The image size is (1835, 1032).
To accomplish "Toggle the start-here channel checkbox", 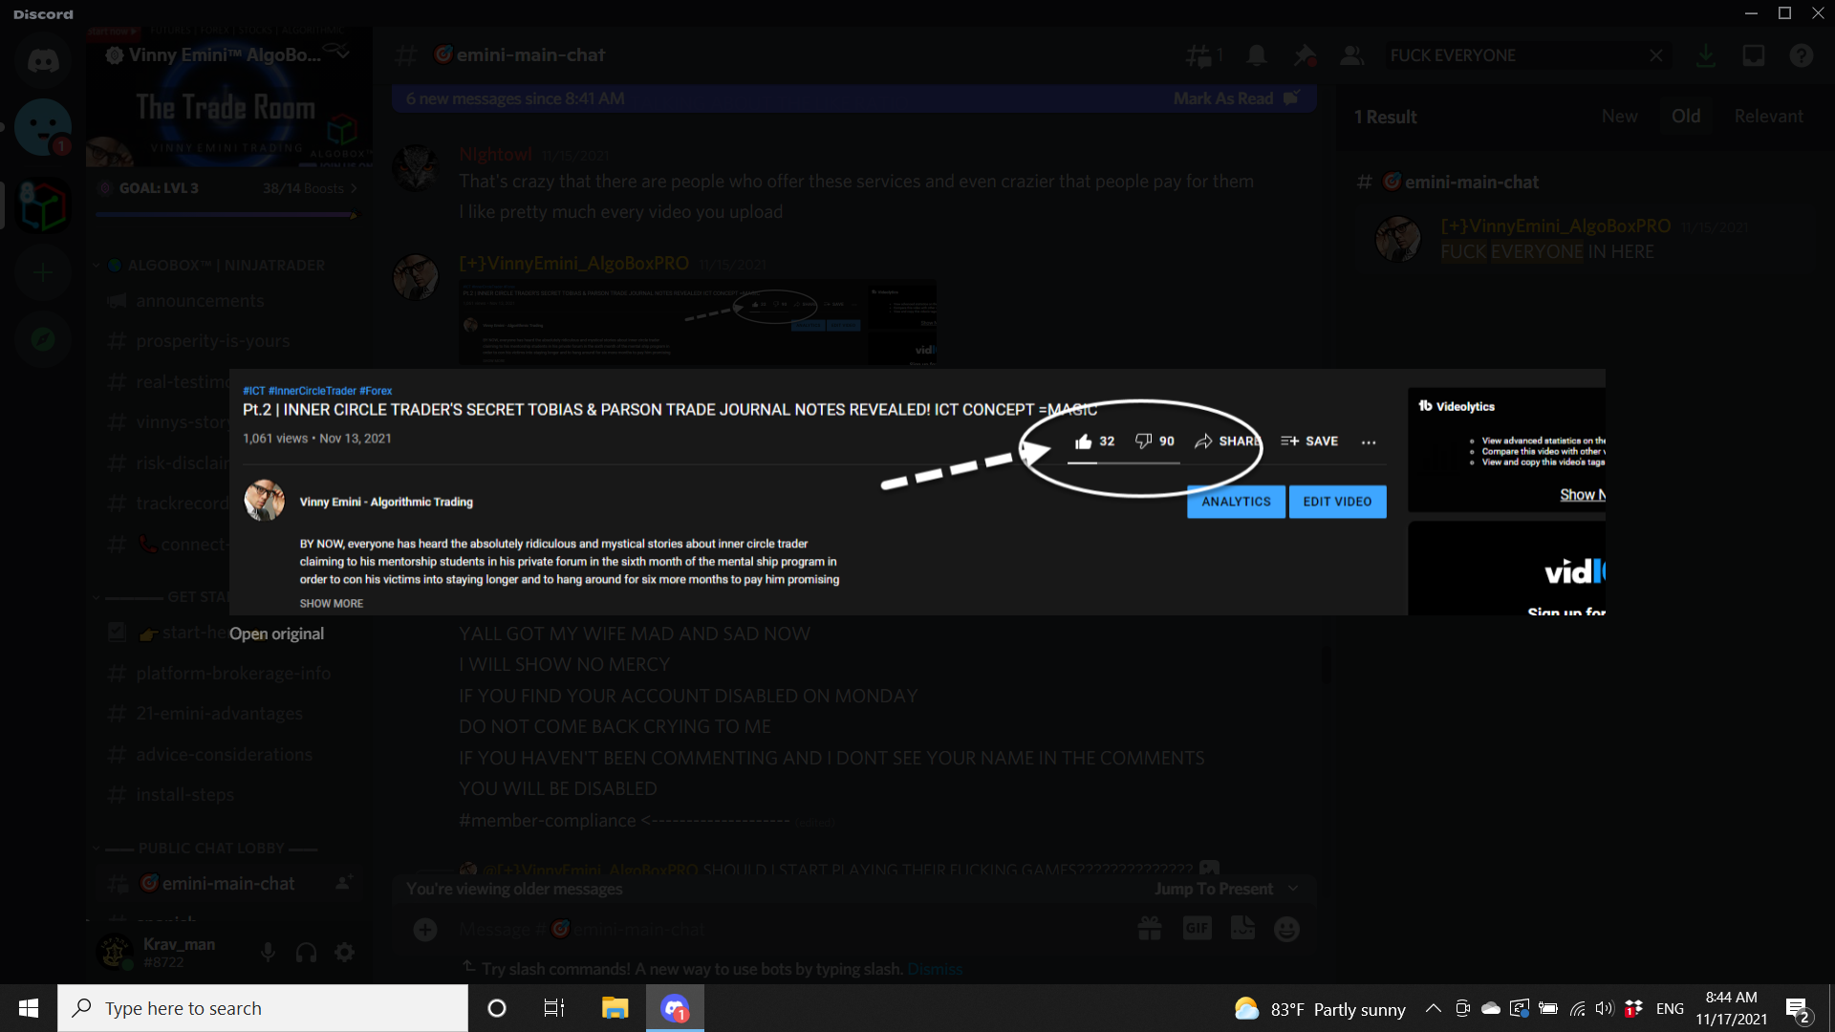I will pos(117,632).
